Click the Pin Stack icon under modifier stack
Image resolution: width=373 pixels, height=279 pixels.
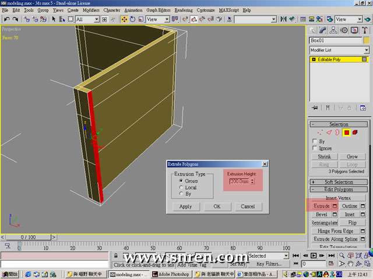pyautogui.click(x=315, y=108)
